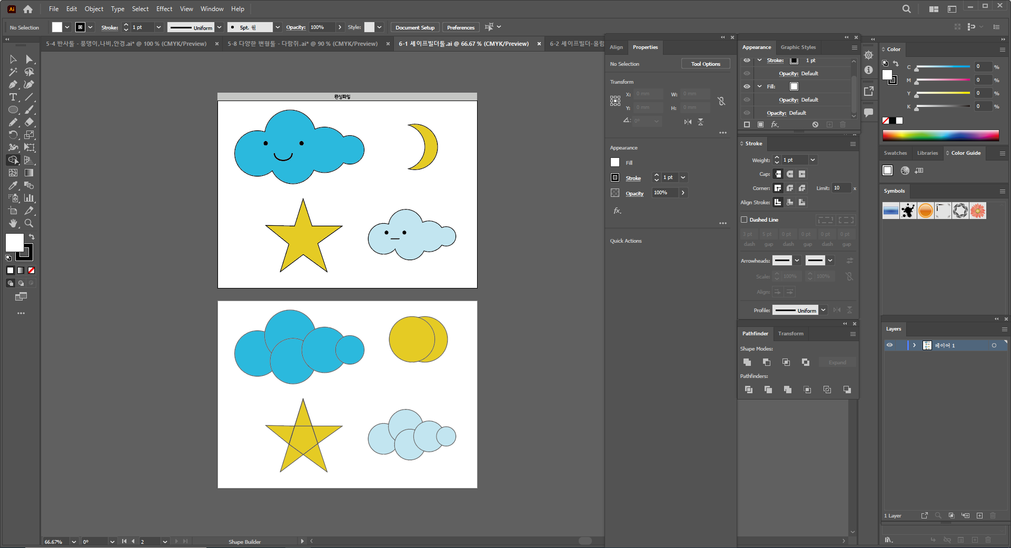This screenshot has width=1011, height=548.
Task: Set default fill and stroke in toolbar
Action: (8, 258)
